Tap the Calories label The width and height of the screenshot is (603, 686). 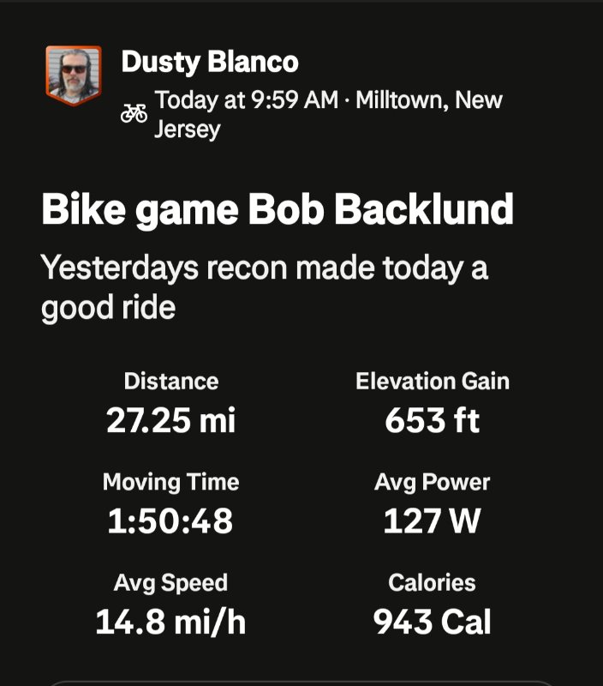432,583
